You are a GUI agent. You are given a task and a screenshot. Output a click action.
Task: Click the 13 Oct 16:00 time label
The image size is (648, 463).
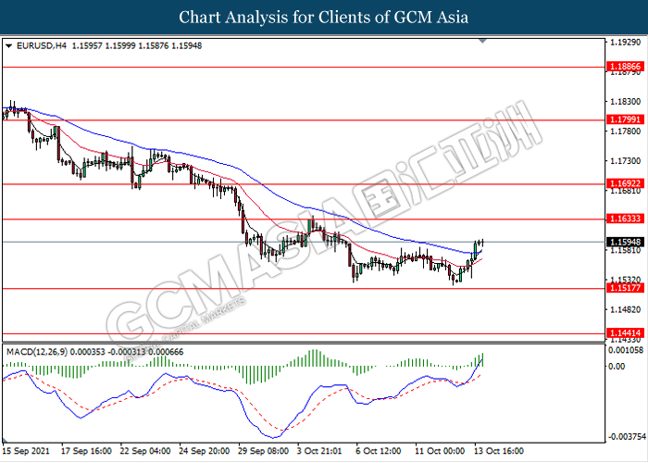tap(499, 451)
